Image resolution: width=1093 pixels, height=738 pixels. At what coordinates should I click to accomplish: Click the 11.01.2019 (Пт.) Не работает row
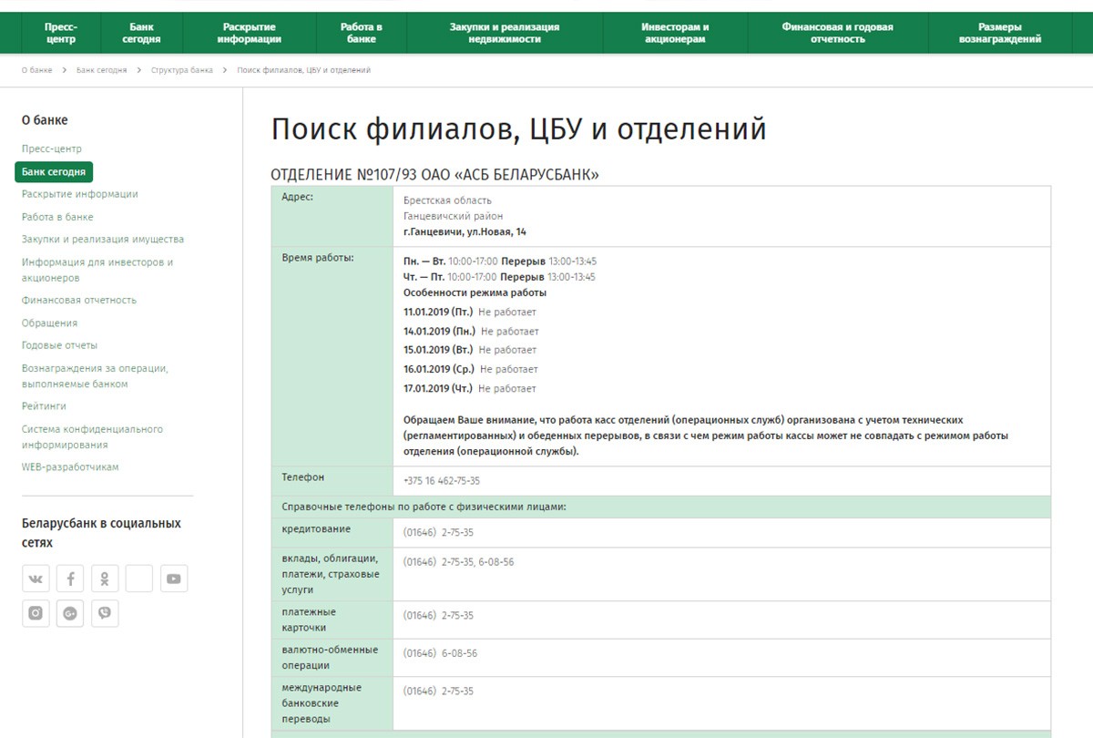coord(471,312)
